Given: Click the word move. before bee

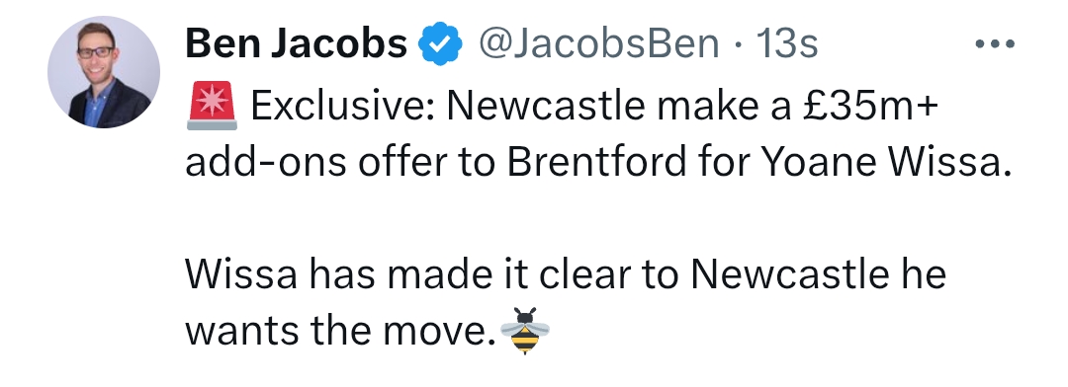Looking at the screenshot, I should [439, 332].
